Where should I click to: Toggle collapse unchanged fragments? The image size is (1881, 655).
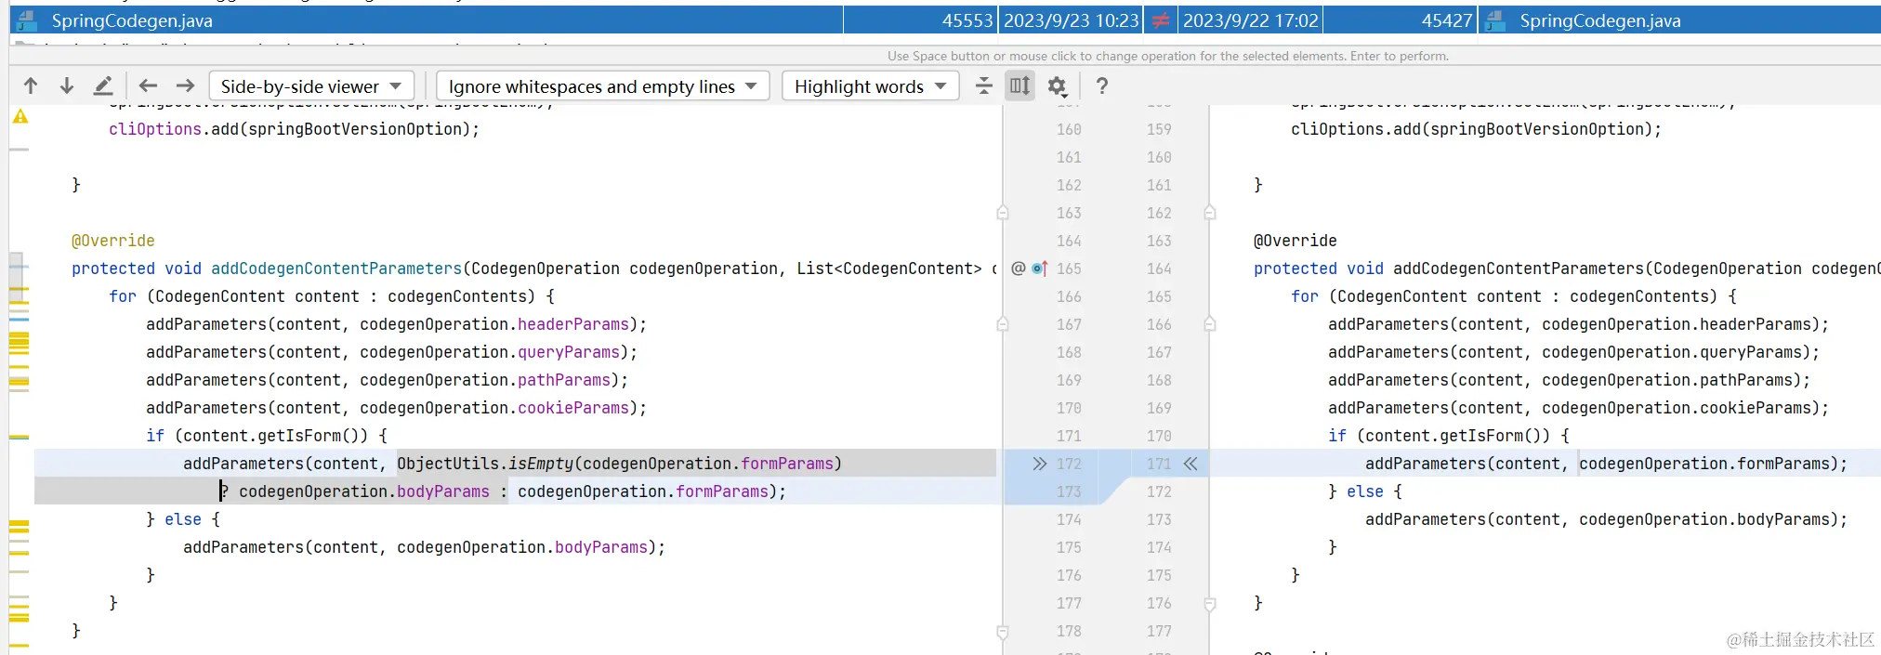(x=984, y=86)
